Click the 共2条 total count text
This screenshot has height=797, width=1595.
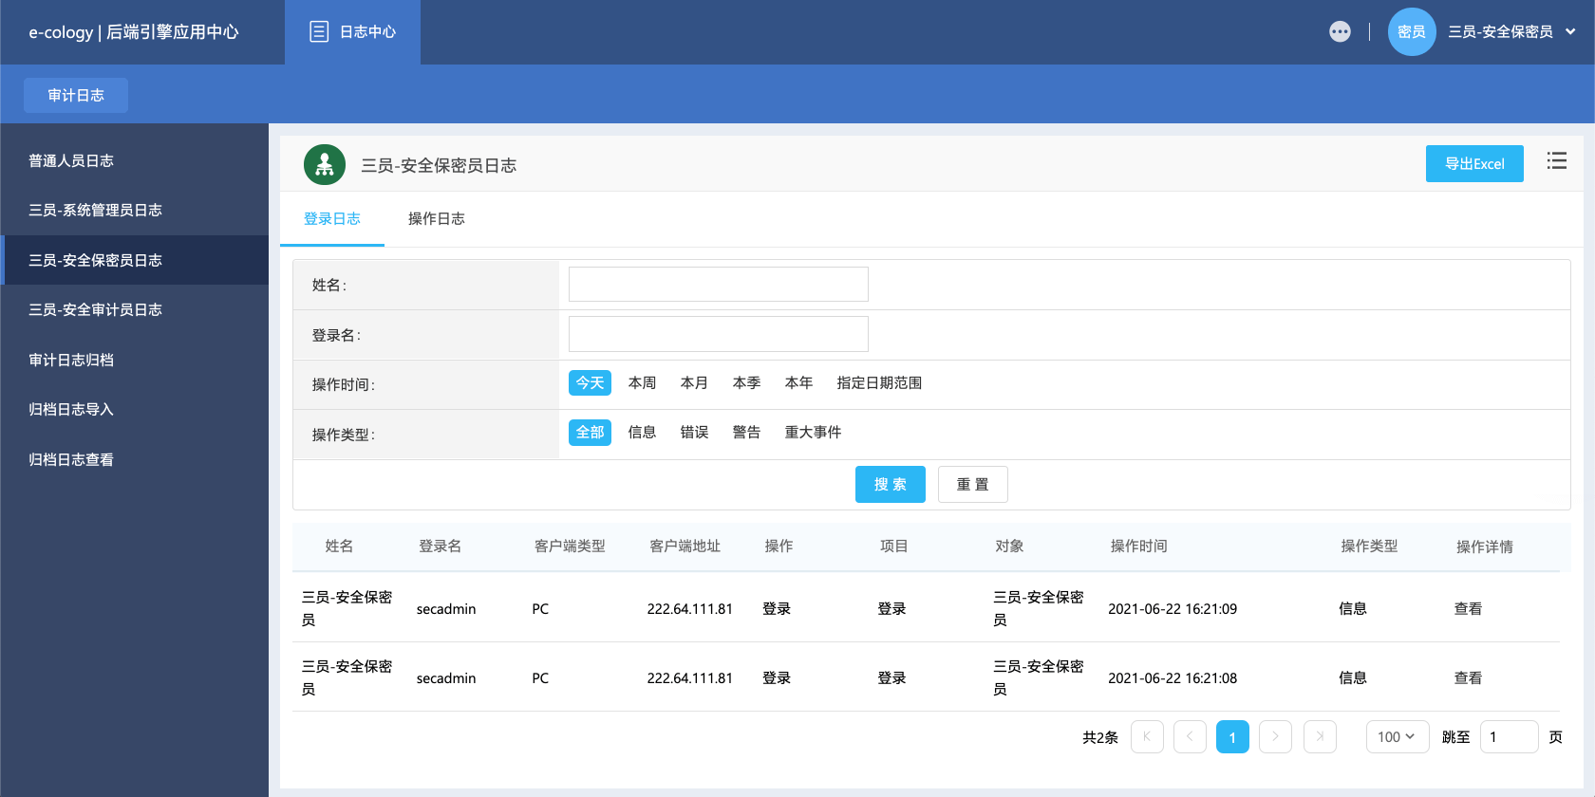click(x=1100, y=737)
